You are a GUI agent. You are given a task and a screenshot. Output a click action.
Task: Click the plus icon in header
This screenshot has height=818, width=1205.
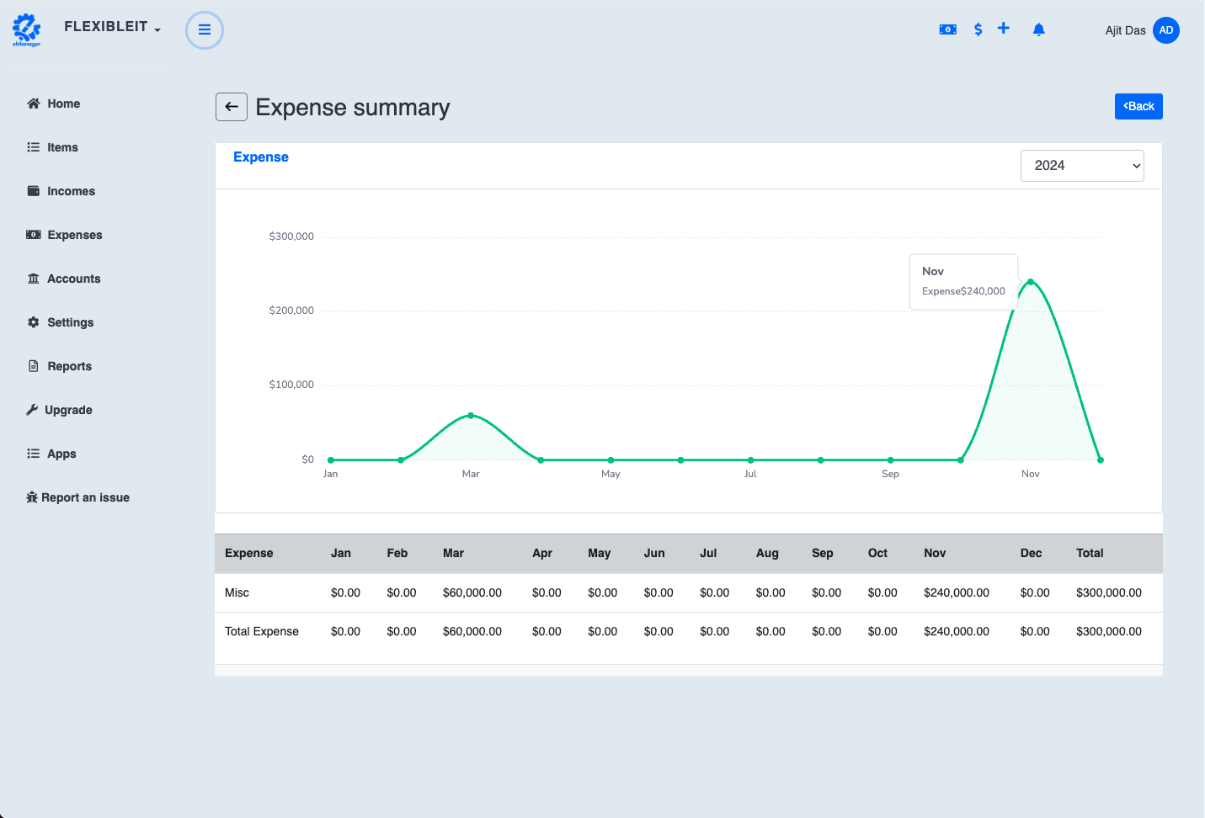coord(1003,29)
